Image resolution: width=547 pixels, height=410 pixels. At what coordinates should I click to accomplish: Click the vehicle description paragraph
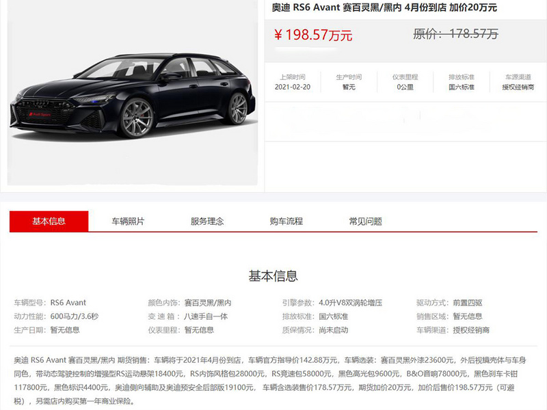270,381
